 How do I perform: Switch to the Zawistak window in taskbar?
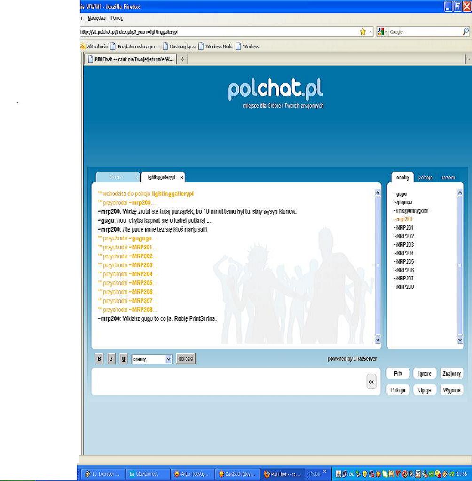coord(237,474)
